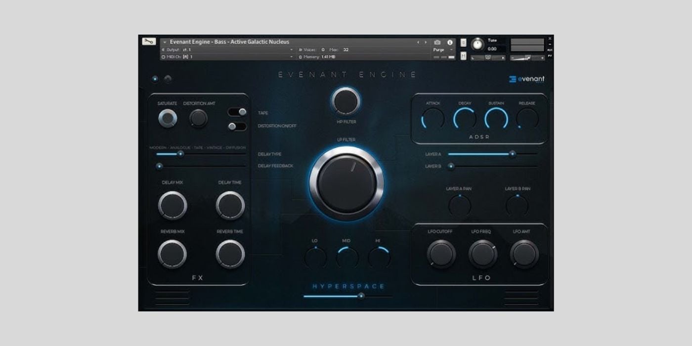Click the instrument info icon in the header

point(450,43)
